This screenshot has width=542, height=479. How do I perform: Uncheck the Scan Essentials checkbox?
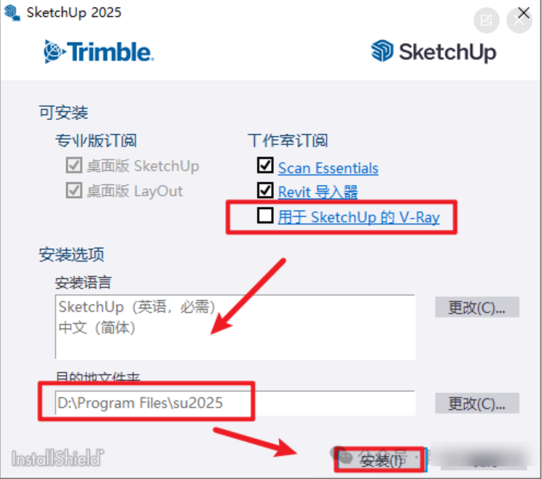[265, 165]
